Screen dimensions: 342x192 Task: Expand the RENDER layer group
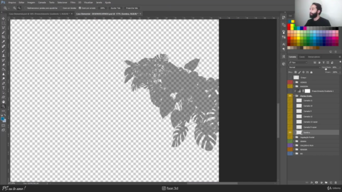click(294, 149)
